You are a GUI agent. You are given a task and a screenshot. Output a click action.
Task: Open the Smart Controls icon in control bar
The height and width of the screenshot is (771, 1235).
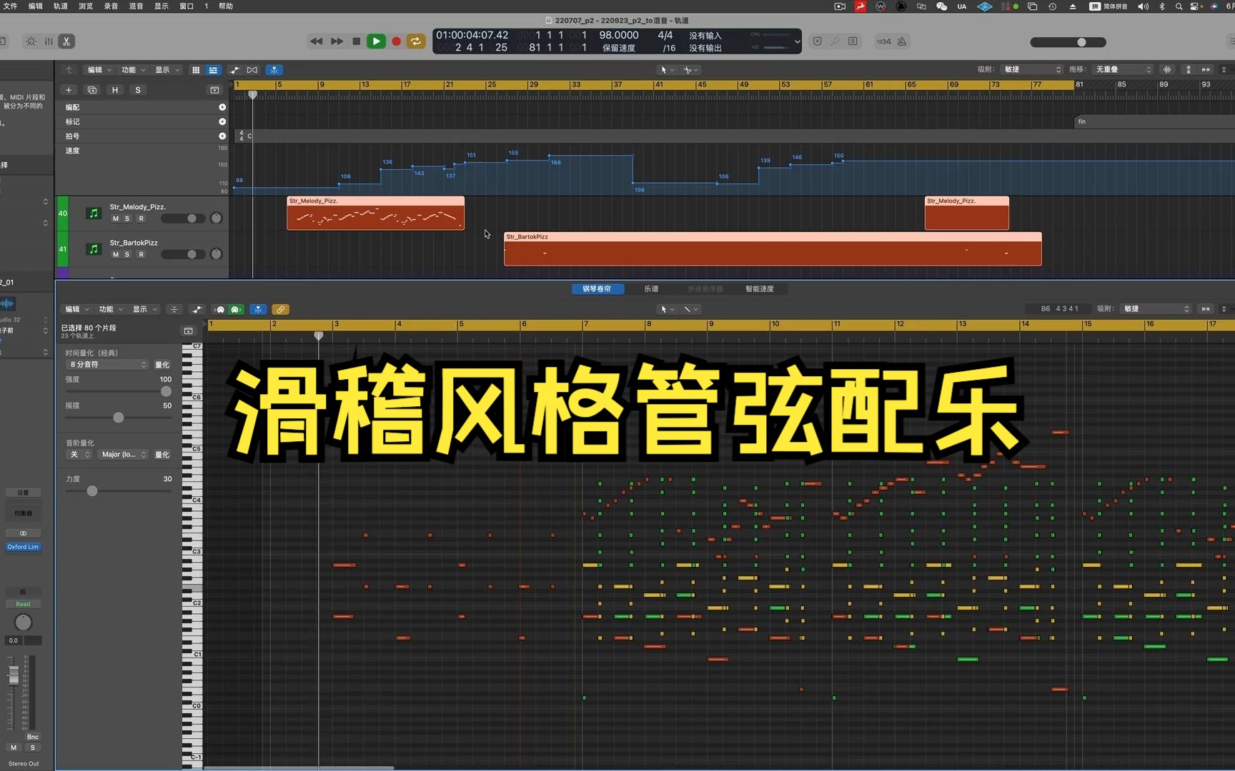[x=31, y=41]
